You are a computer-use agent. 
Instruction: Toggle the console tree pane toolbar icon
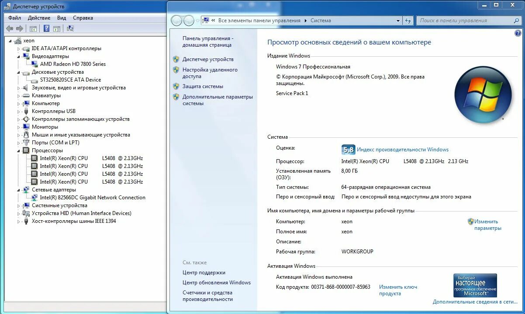coord(33,28)
